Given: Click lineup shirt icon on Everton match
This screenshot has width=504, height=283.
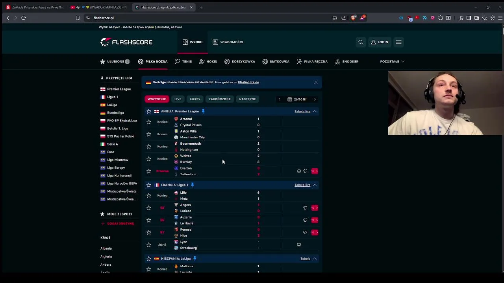Looking at the screenshot, I should [x=305, y=171].
